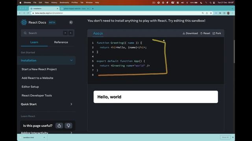Click the browser Back arrow
The image size is (252, 141).
coord(20,13)
